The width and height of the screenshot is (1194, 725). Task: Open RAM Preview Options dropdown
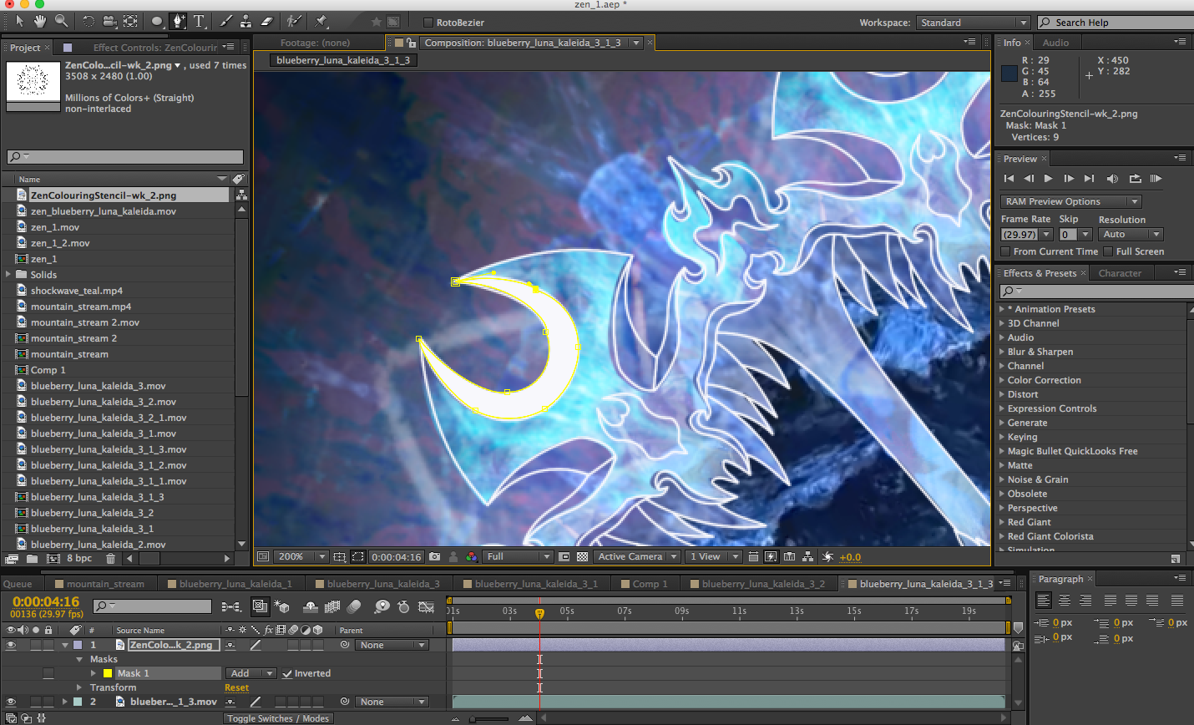(x=1070, y=201)
